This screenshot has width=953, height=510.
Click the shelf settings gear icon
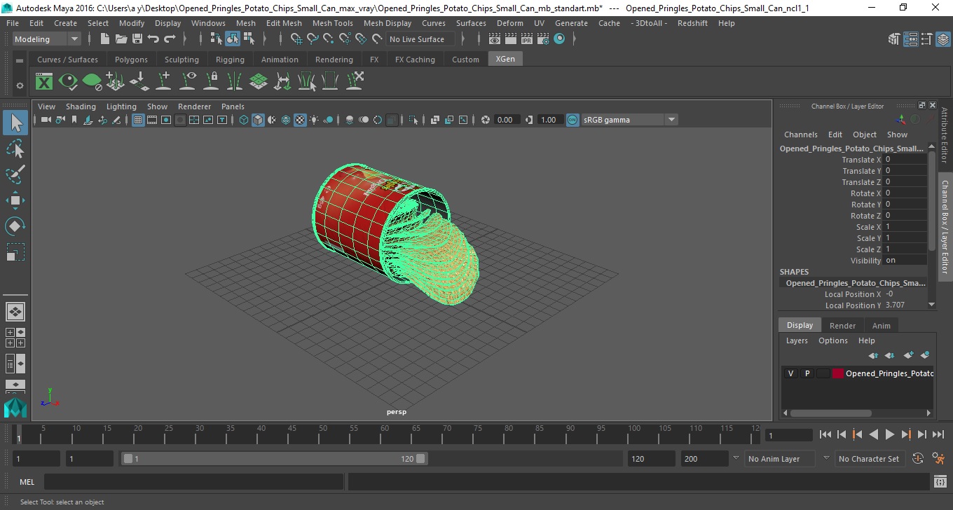[20, 85]
